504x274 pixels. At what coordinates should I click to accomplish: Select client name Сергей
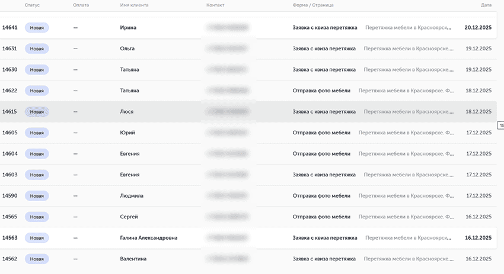pyautogui.click(x=129, y=217)
